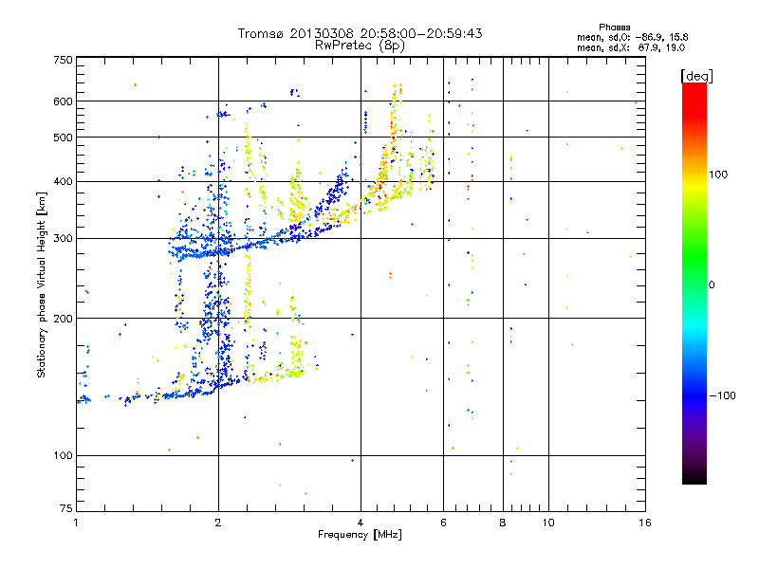Screen dimensions: 759x569
Task: Click the '16' x-axis tick label
Action: pyautogui.click(x=645, y=523)
